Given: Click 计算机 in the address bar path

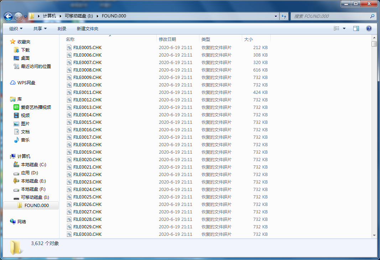Looking at the screenshot, I should coord(50,16).
